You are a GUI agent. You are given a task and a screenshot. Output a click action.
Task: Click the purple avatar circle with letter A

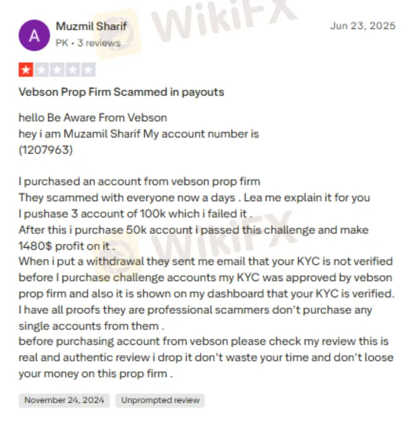(x=34, y=36)
